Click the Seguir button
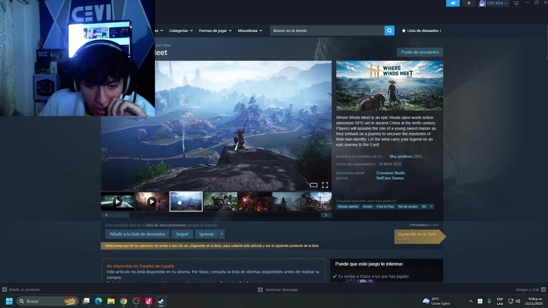548x308 pixels. 182,234
